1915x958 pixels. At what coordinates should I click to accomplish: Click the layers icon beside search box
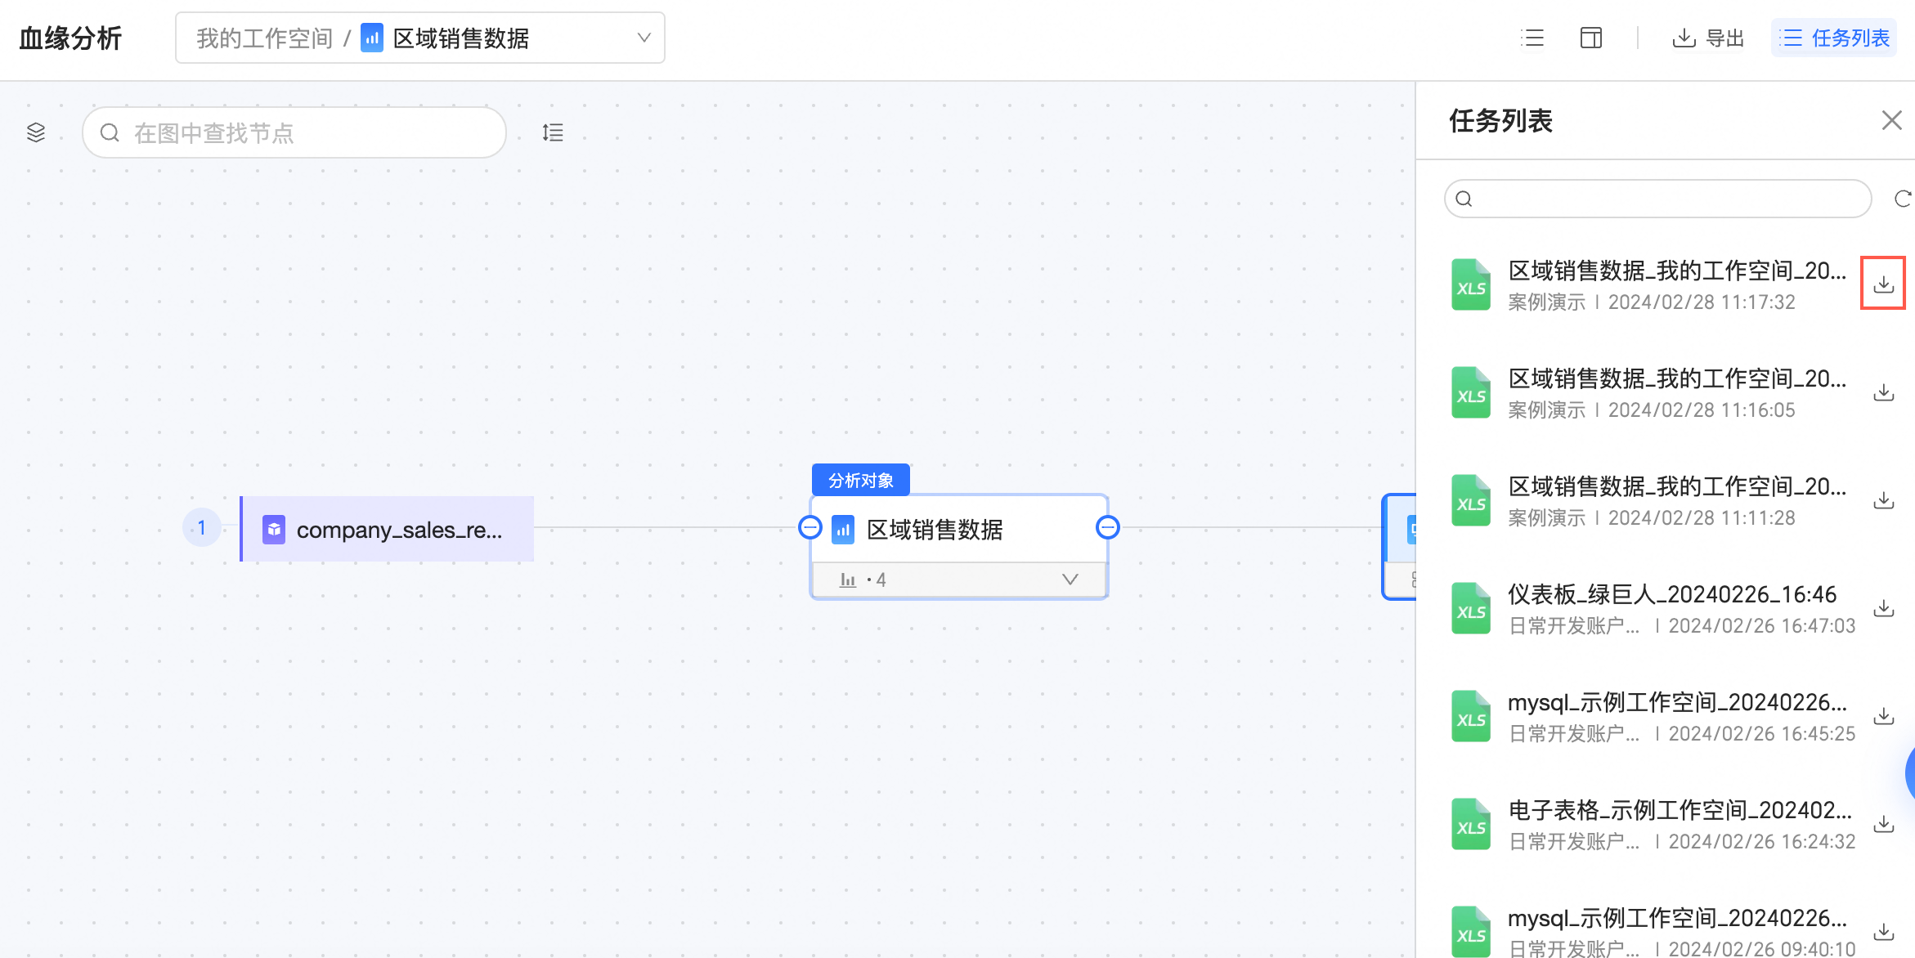36,132
